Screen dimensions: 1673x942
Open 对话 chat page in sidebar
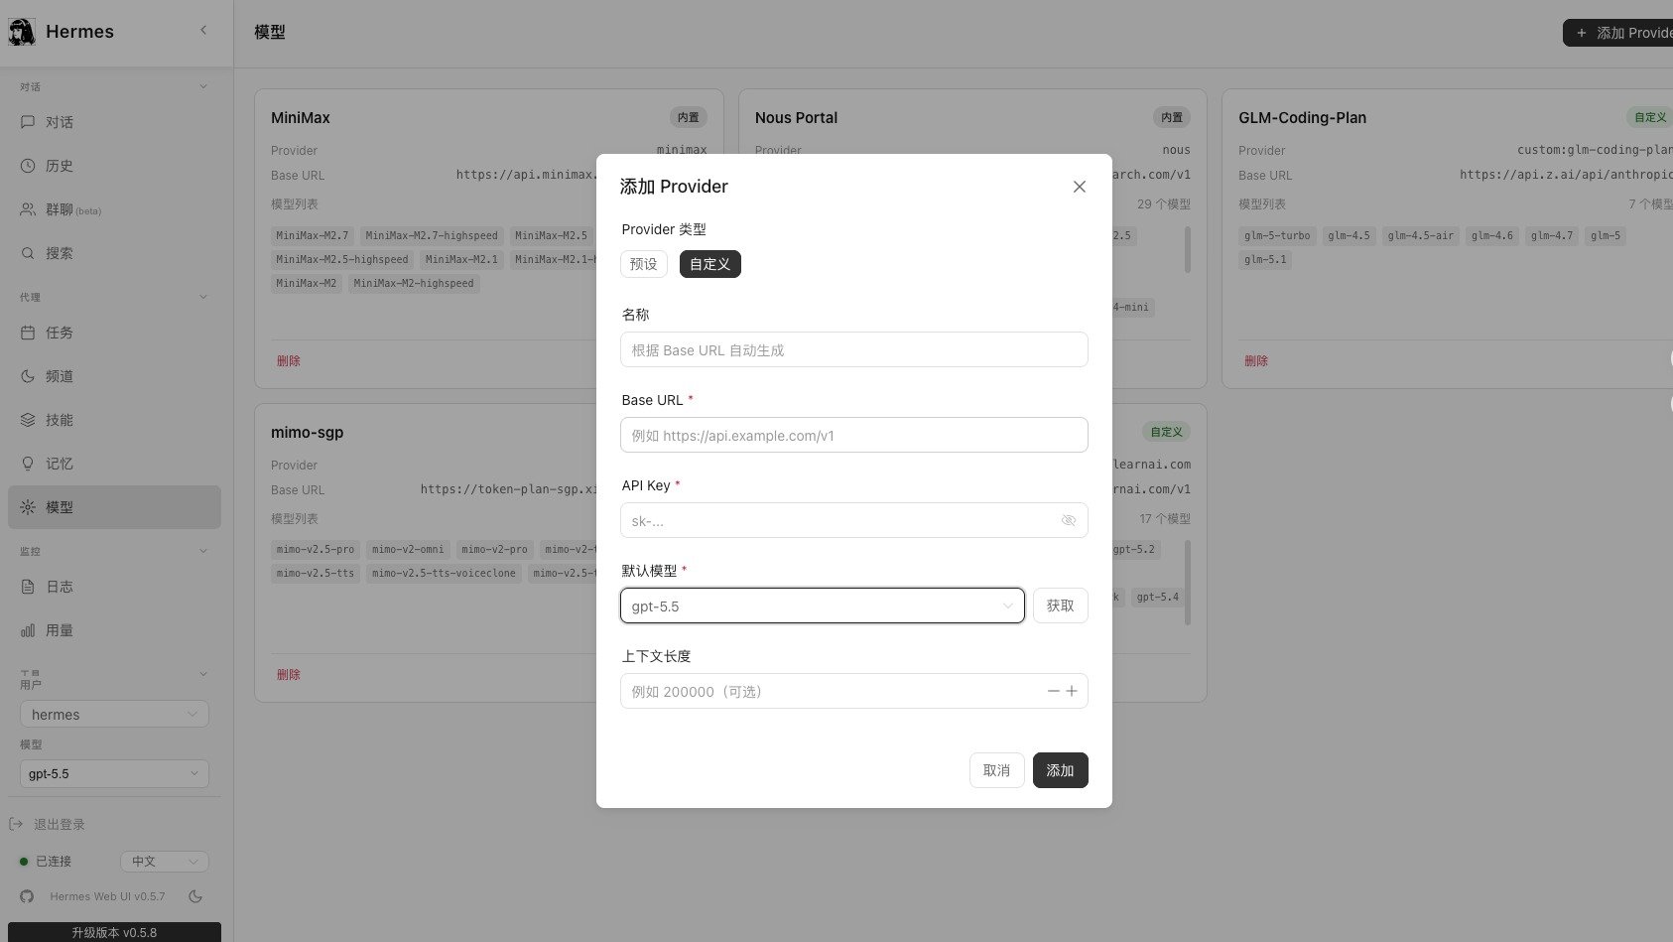tap(114, 122)
